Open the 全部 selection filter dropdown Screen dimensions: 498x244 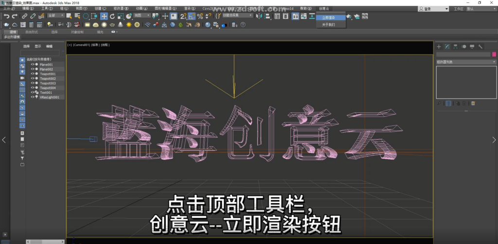click(56, 15)
